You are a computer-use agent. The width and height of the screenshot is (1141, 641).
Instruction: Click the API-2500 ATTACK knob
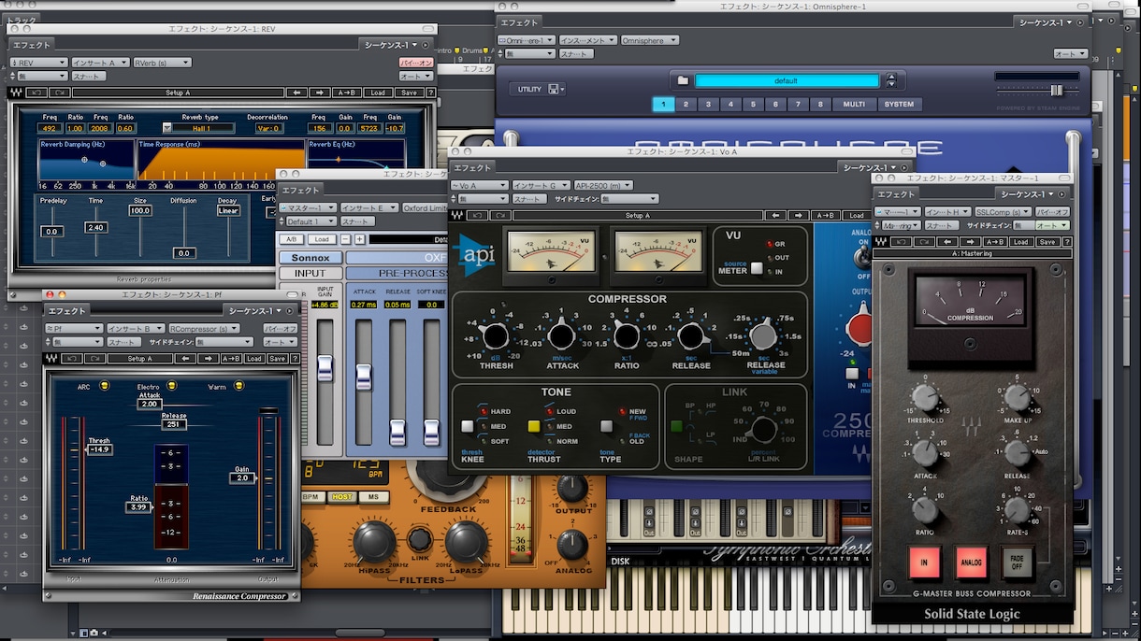click(x=561, y=336)
